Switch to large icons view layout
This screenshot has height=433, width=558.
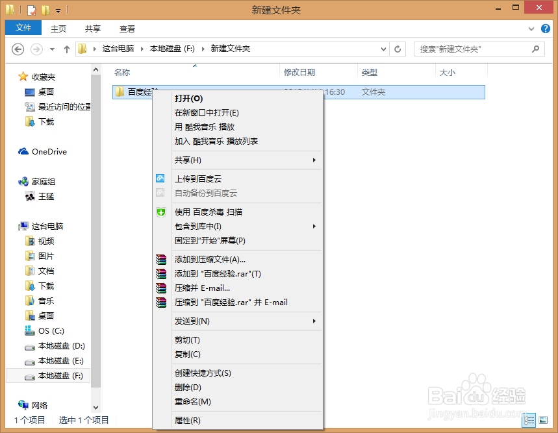coord(543,420)
